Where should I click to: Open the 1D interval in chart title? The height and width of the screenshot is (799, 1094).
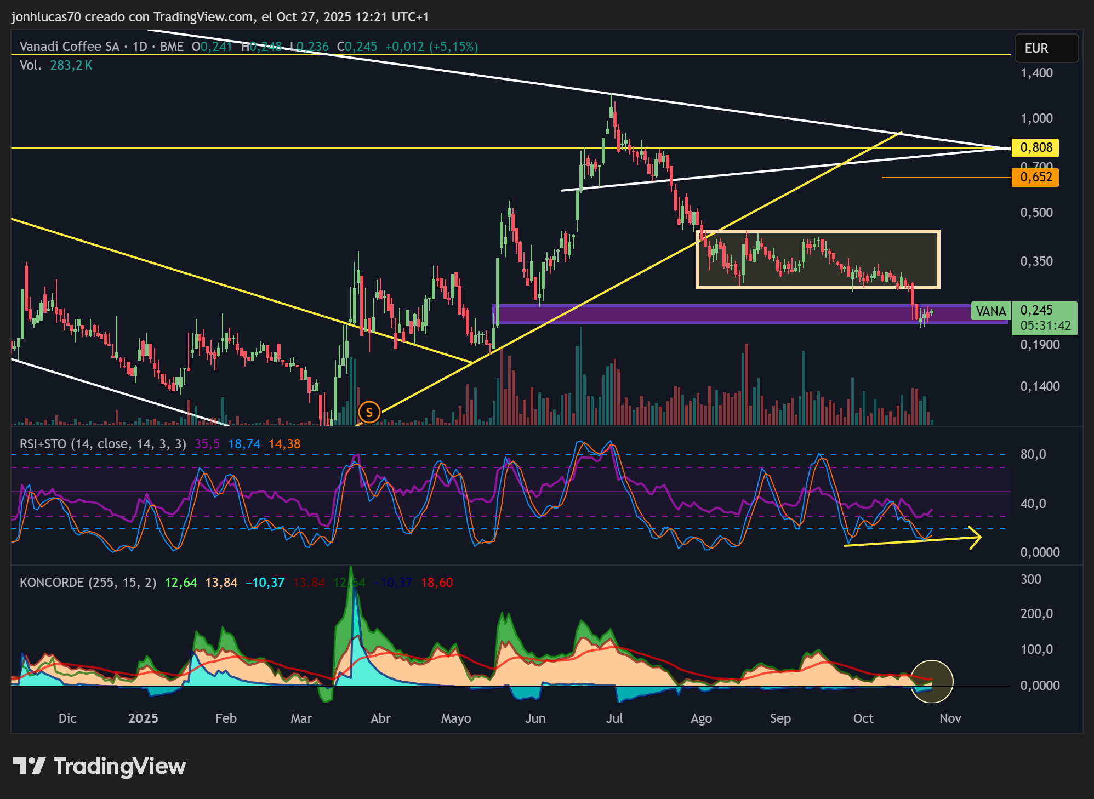pos(140,47)
